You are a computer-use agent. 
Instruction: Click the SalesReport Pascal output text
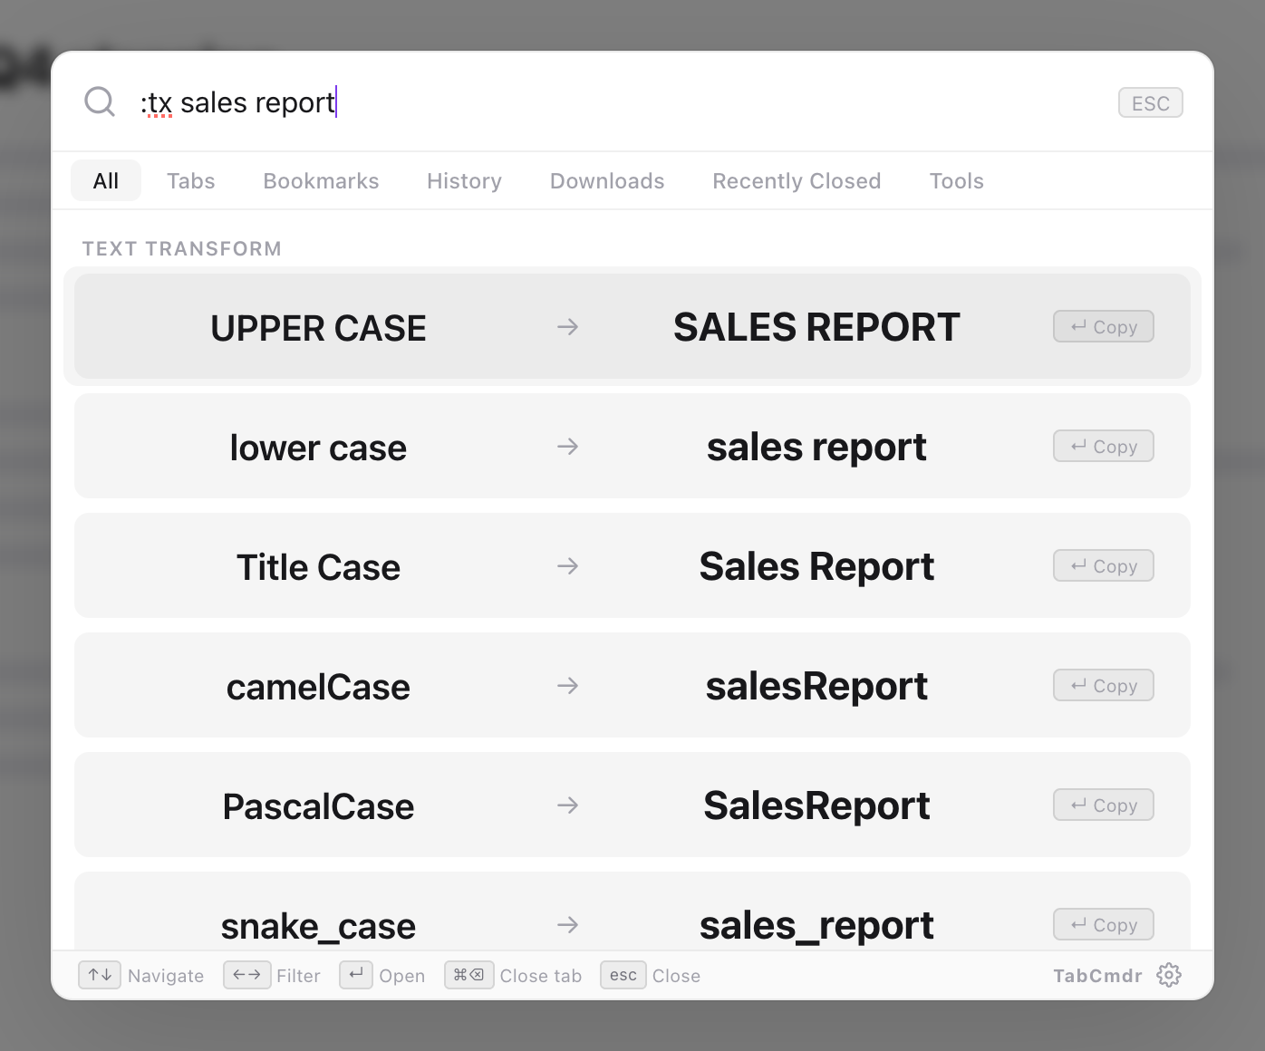[x=816, y=805]
